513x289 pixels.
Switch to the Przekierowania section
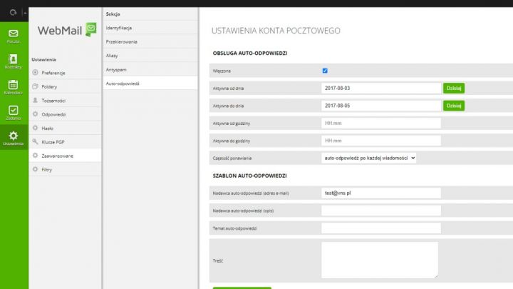click(123, 41)
